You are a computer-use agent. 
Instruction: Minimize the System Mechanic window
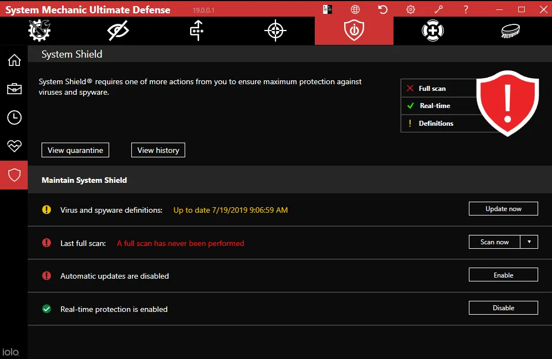499,9
